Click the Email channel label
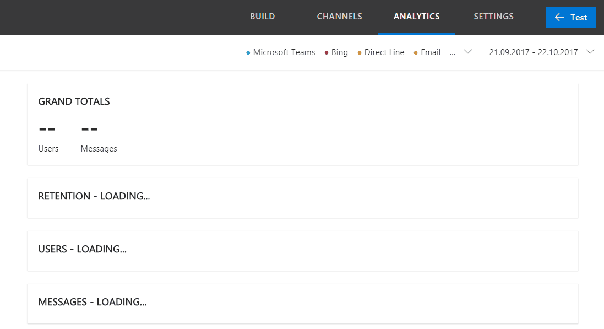The height and width of the screenshot is (329, 604). [431, 52]
